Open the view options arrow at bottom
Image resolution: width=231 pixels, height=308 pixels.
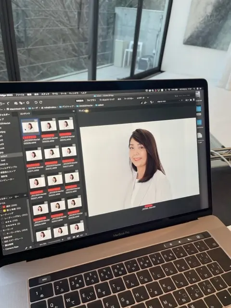point(86,234)
